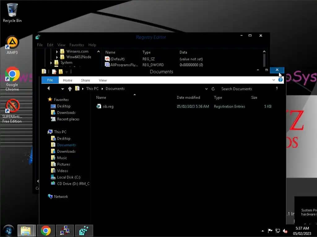Click This PC in the address bar
Viewport: 317px width, 237px height.
pos(92,89)
